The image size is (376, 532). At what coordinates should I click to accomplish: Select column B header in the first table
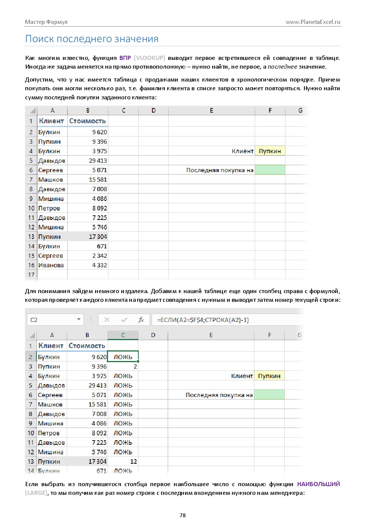tap(88, 110)
